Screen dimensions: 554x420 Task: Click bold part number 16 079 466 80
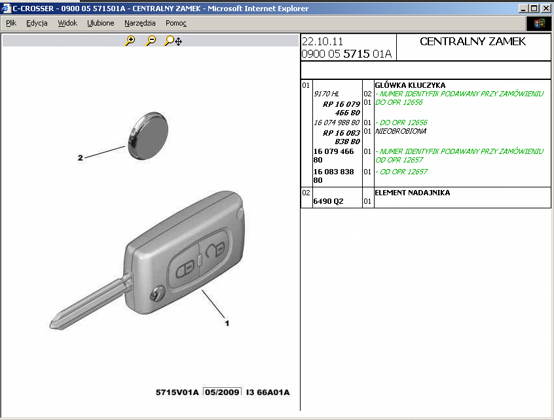pyautogui.click(x=333, y=155)
